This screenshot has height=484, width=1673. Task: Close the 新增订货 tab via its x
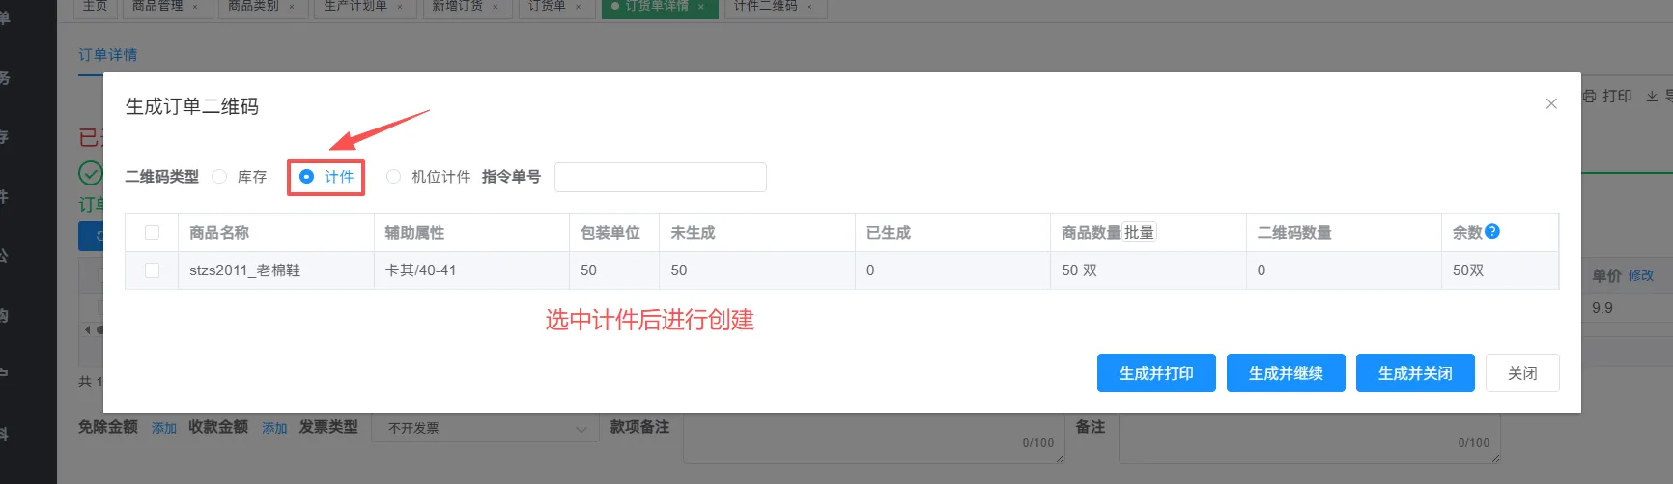(496, 7)
